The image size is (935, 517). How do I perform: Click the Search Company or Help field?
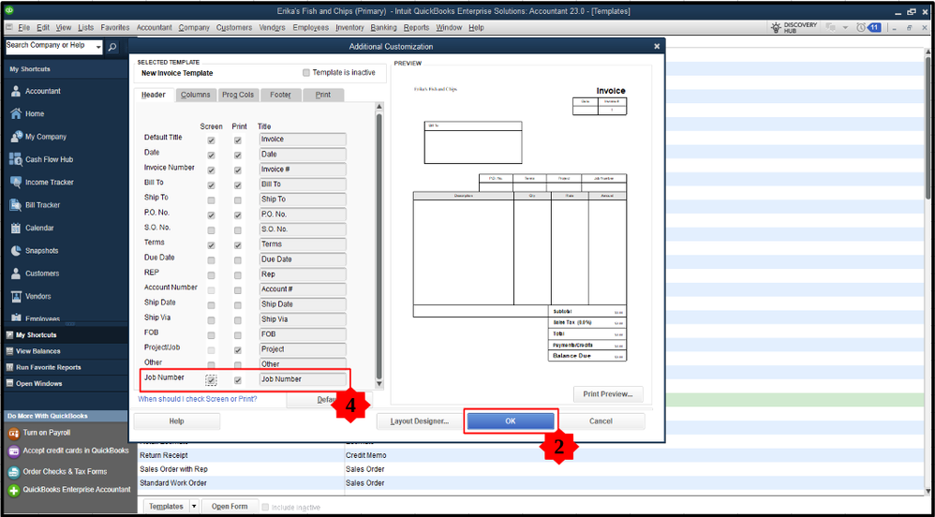(x=50, y=47)
